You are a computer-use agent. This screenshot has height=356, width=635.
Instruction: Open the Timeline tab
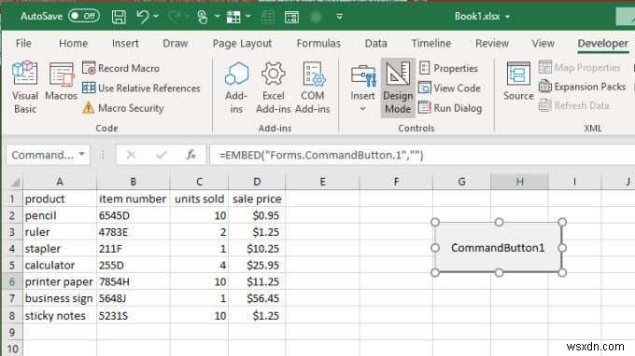[431, 43]
